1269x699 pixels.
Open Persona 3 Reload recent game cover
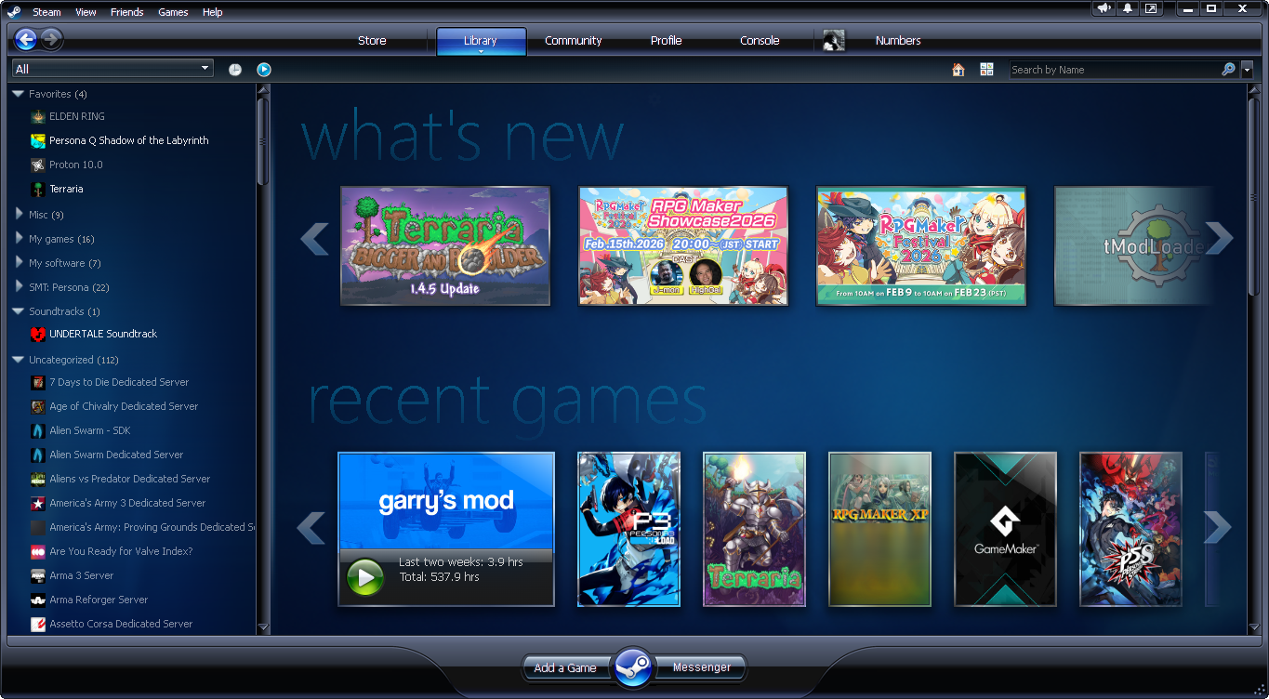click(628, 529)
